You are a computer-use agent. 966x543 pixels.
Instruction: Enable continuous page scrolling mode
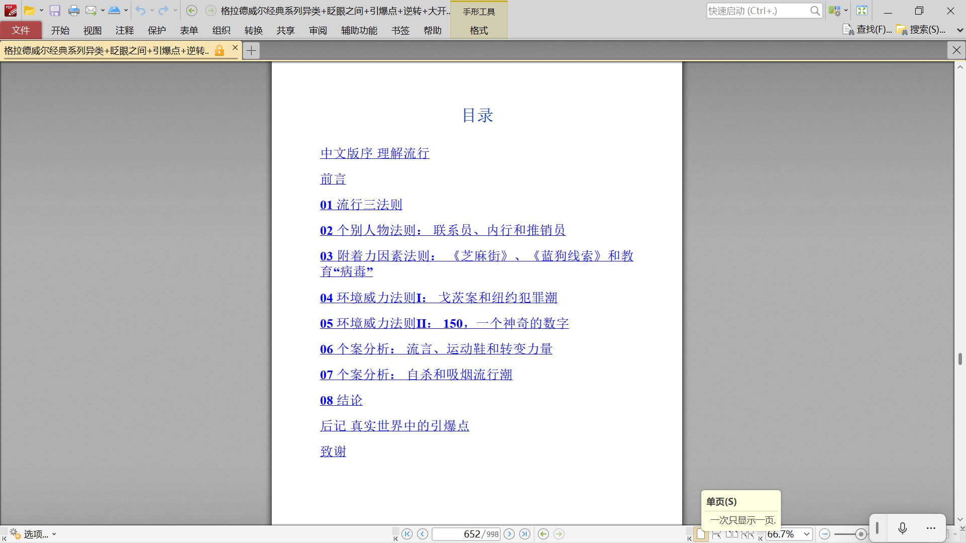coord(716,534)
